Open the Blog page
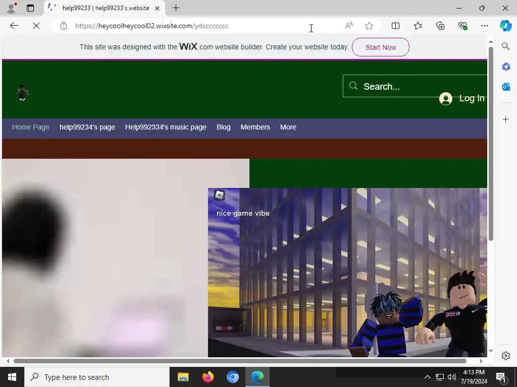This screenshot has width=517, height=387. coord(224,127)
